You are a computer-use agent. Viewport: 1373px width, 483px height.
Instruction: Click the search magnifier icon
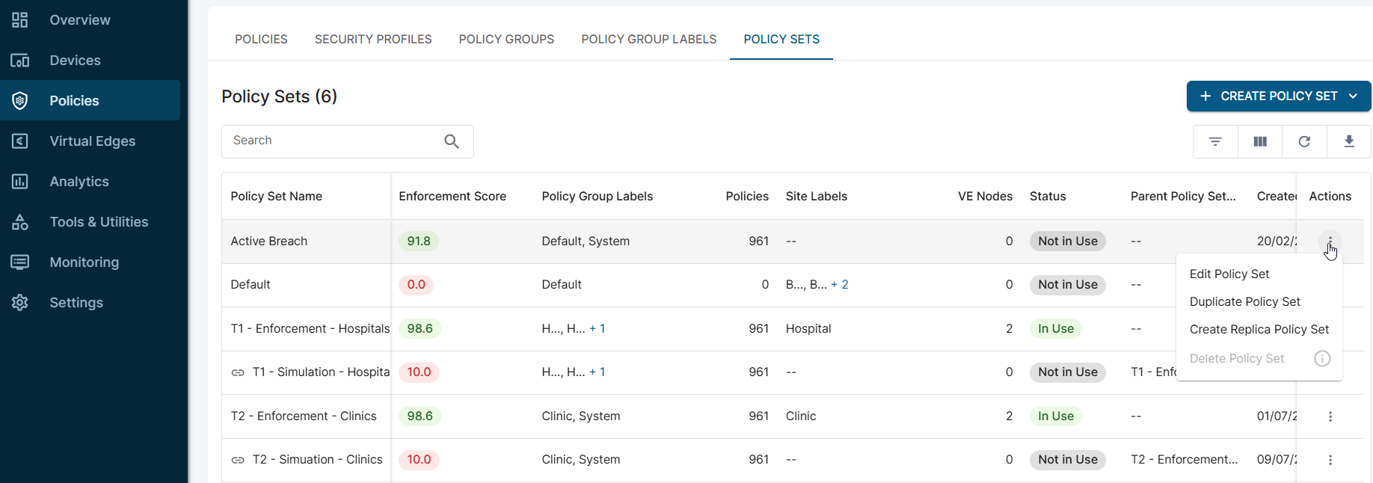tap(452, 141)
